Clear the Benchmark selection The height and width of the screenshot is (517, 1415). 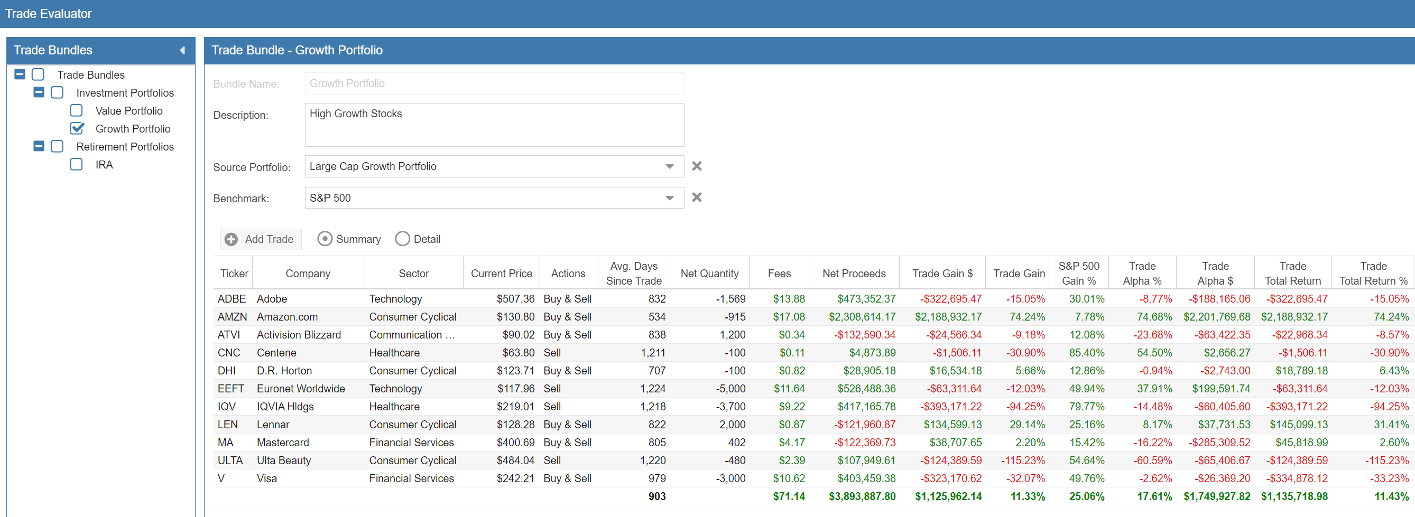coord(696,198)
